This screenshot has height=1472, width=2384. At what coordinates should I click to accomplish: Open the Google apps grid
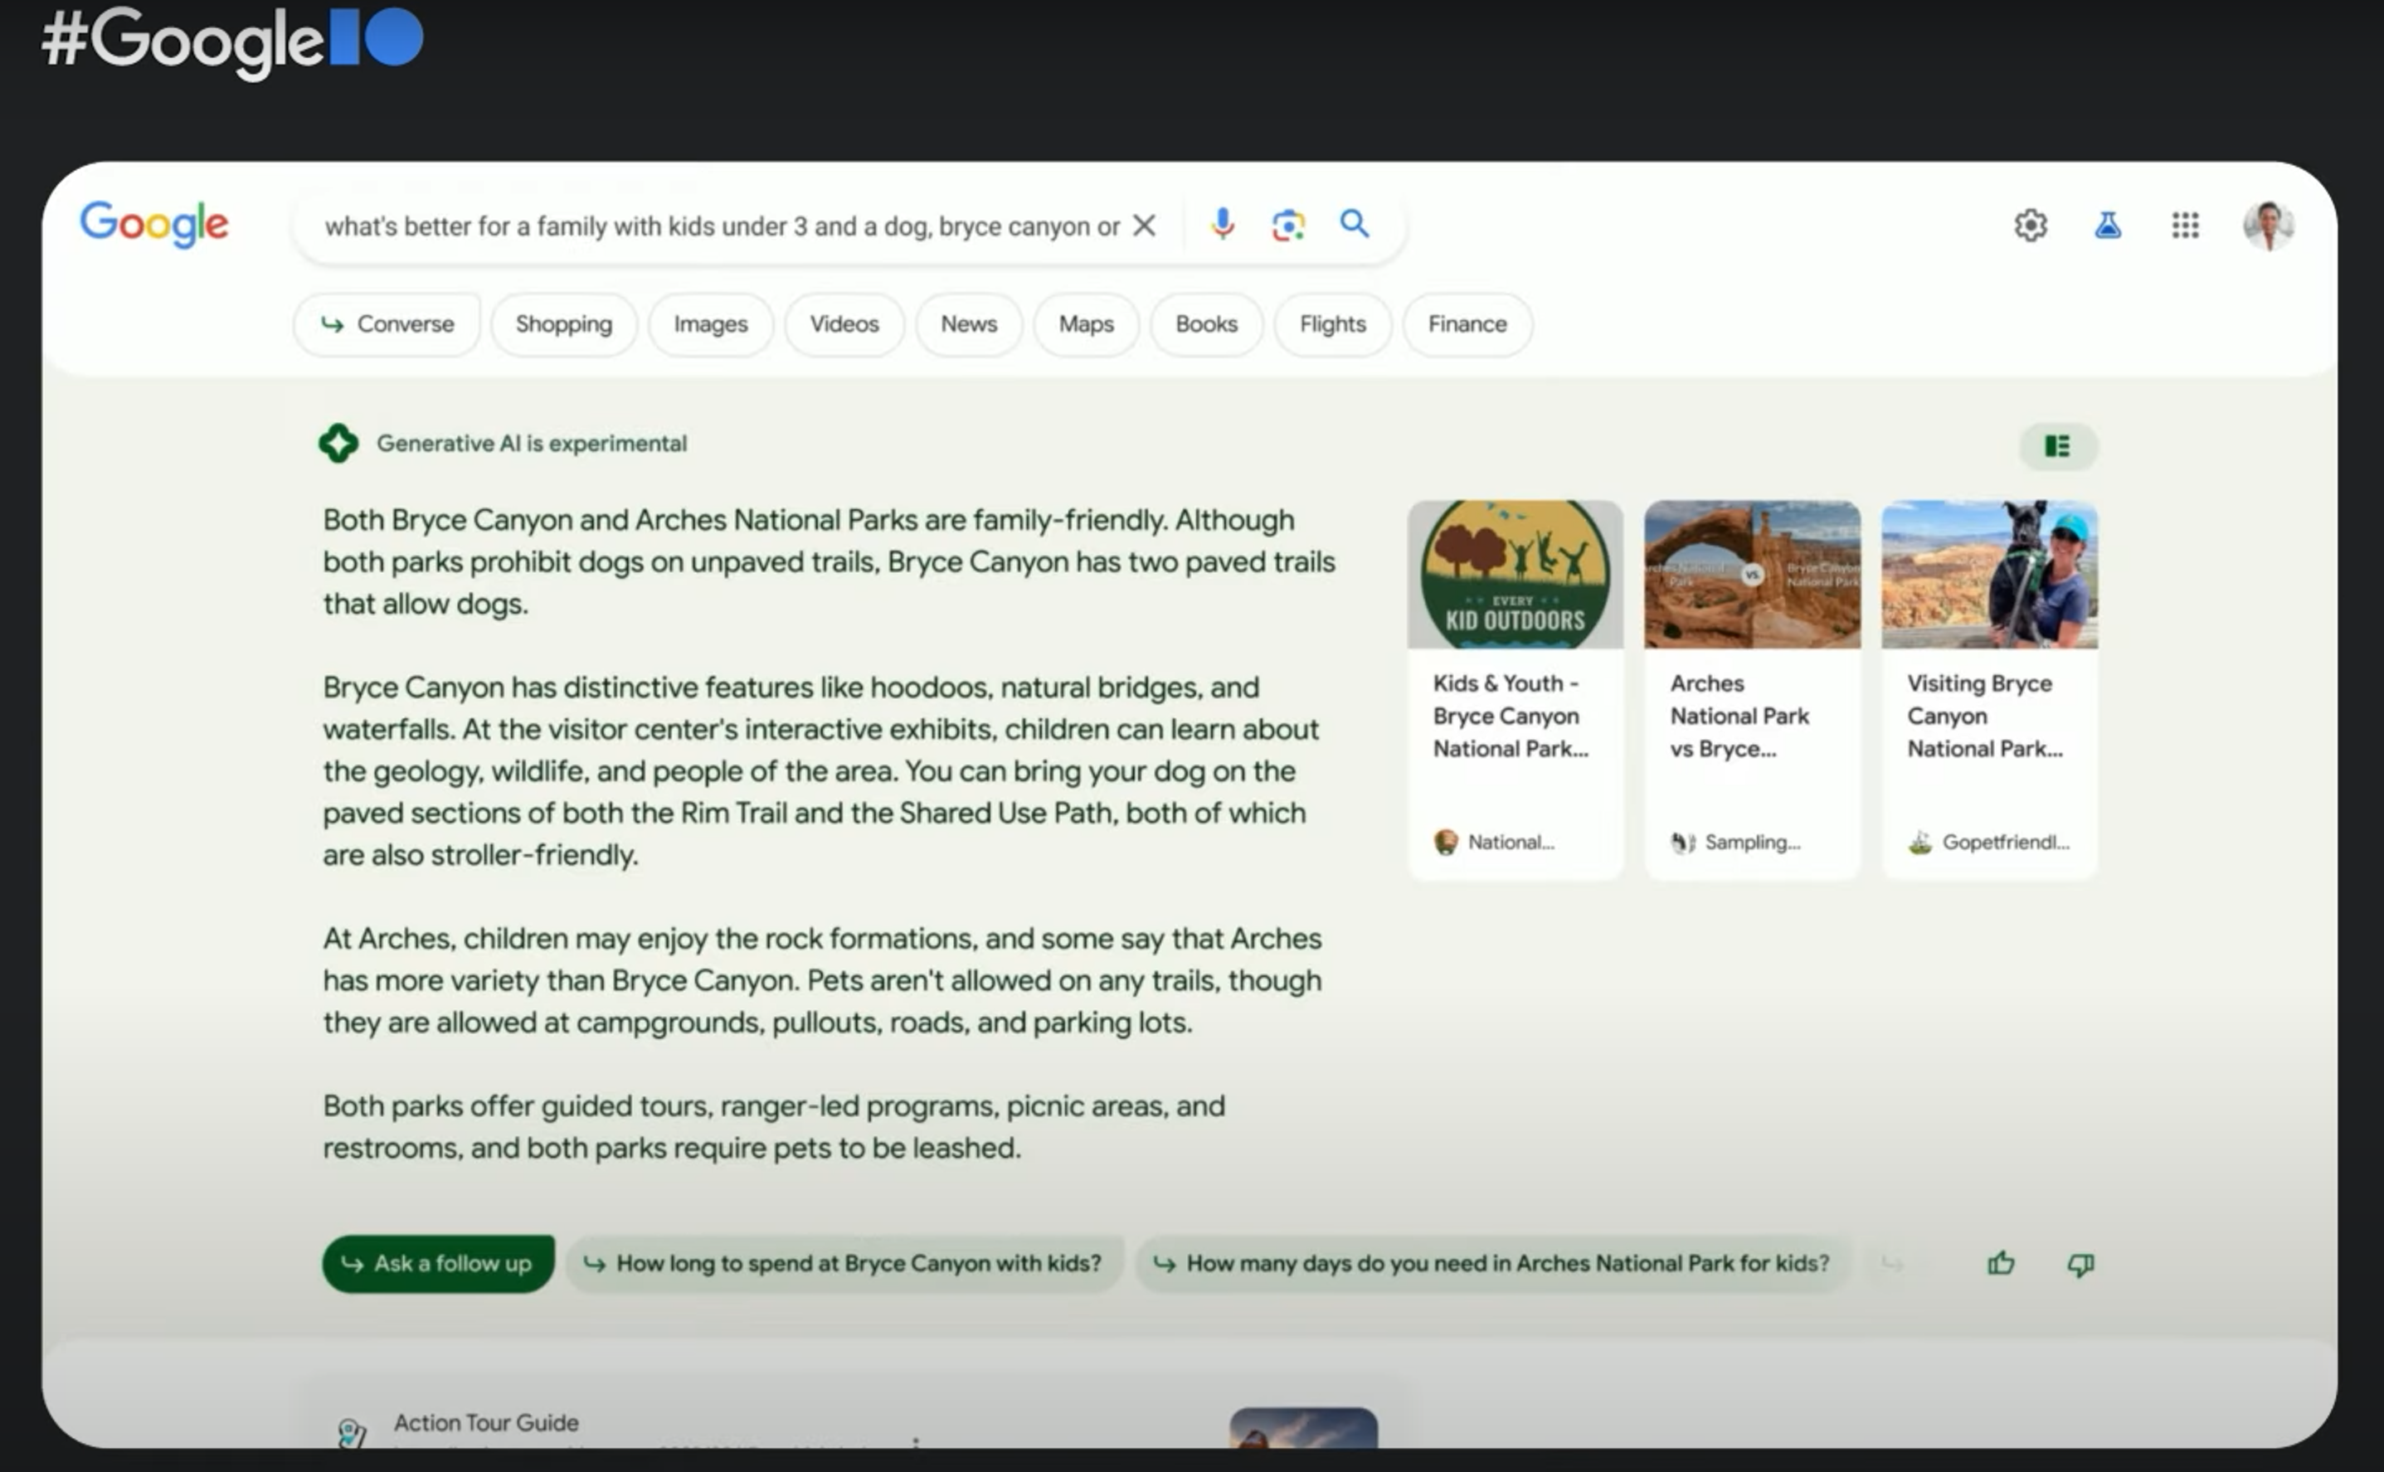2184,226
